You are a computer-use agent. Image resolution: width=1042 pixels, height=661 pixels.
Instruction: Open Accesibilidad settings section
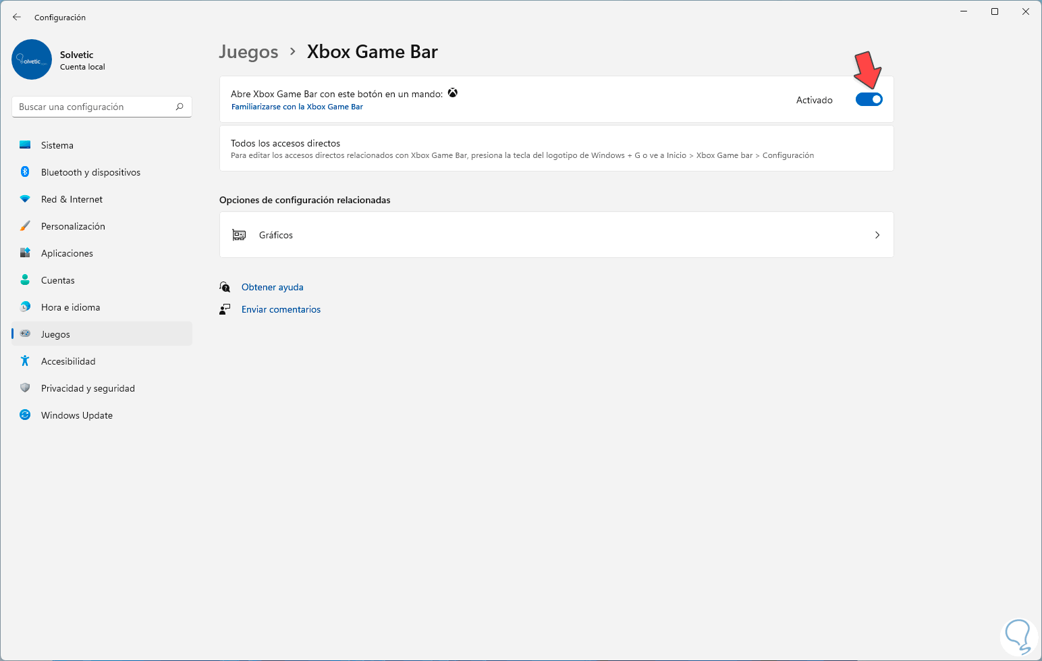(x=102, y=361)
